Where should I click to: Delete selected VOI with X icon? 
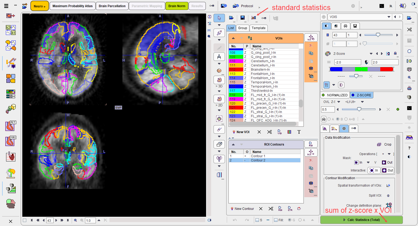point(259,132)
